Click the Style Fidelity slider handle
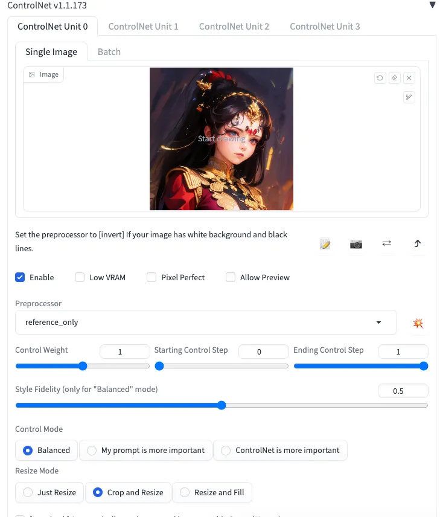This screenshot has height=517, width=440. pos(222,405)
